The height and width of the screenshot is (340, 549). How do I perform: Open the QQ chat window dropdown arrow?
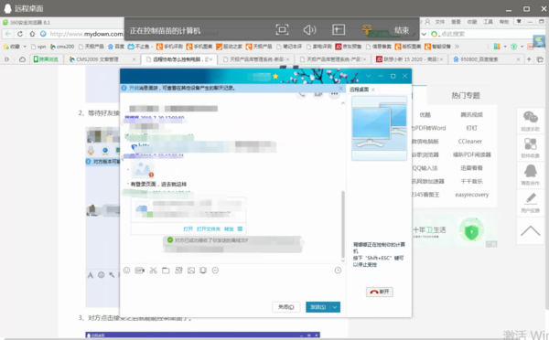click(x=368, y=76)
